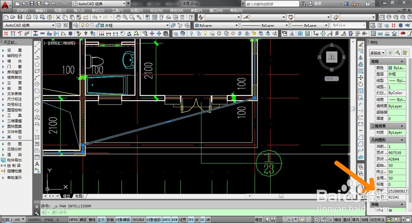Toggle 对象追踪 object tracking in status bar
412x223 pixels.
pos(153,220)
